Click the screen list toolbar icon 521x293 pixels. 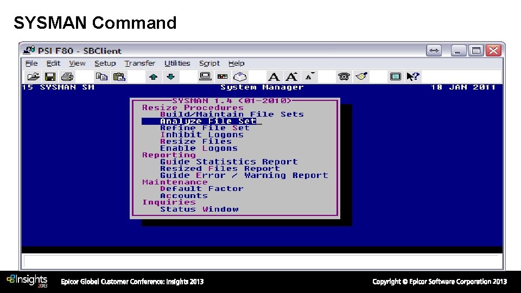[396, 77]
